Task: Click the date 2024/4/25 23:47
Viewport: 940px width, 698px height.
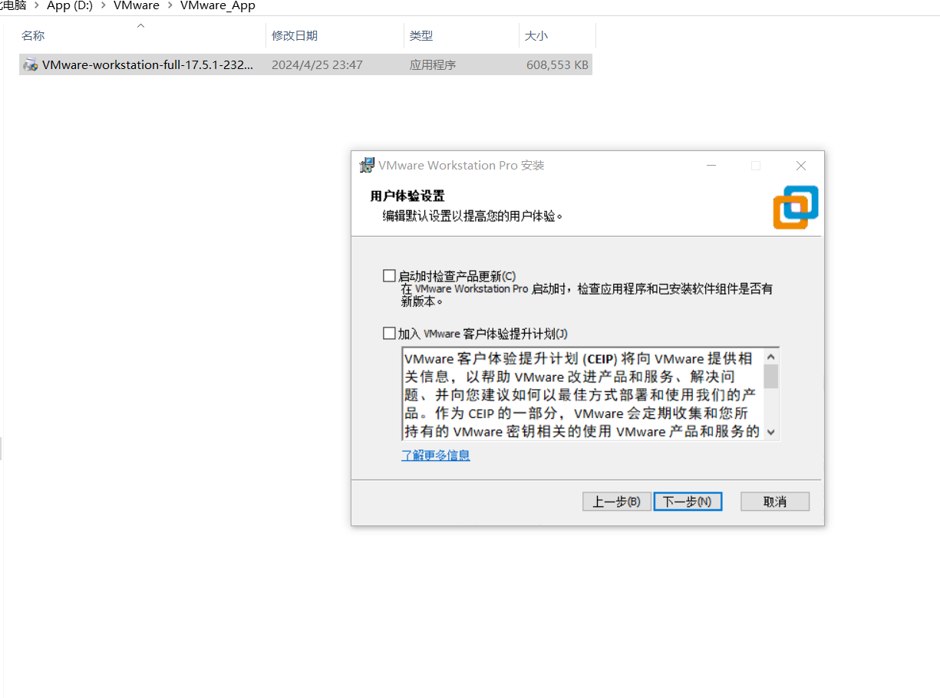Action: [x=317, y=65]
